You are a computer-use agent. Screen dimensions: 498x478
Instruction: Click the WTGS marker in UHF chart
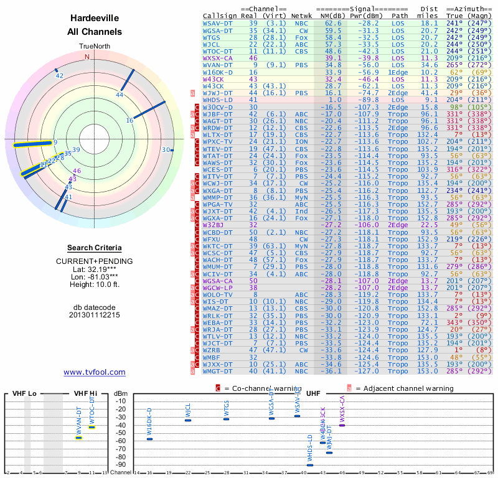pos(227,419)
